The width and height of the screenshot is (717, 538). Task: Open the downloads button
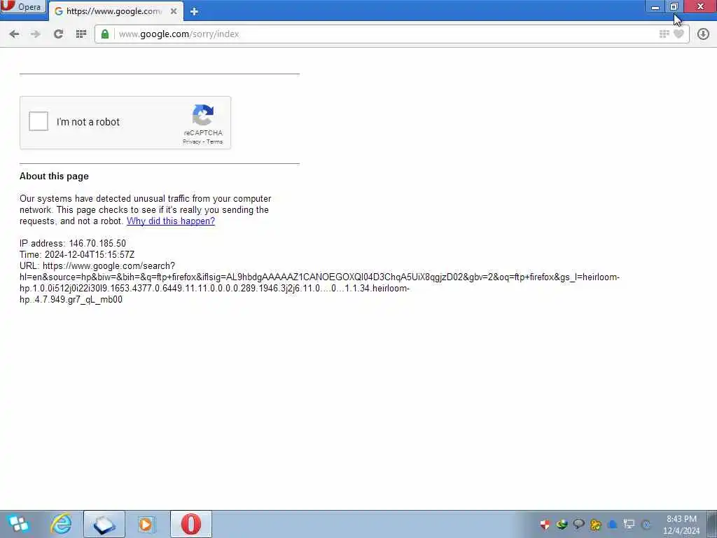(703, 34)
